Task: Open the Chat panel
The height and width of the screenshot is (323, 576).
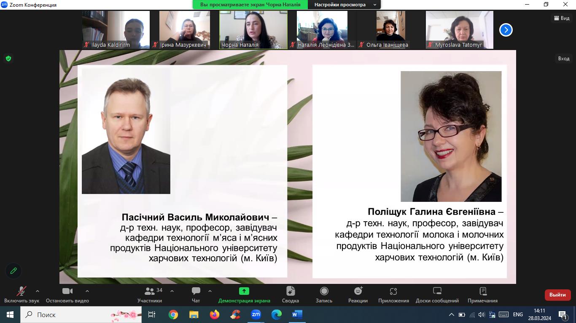Action: coord(196,291)
